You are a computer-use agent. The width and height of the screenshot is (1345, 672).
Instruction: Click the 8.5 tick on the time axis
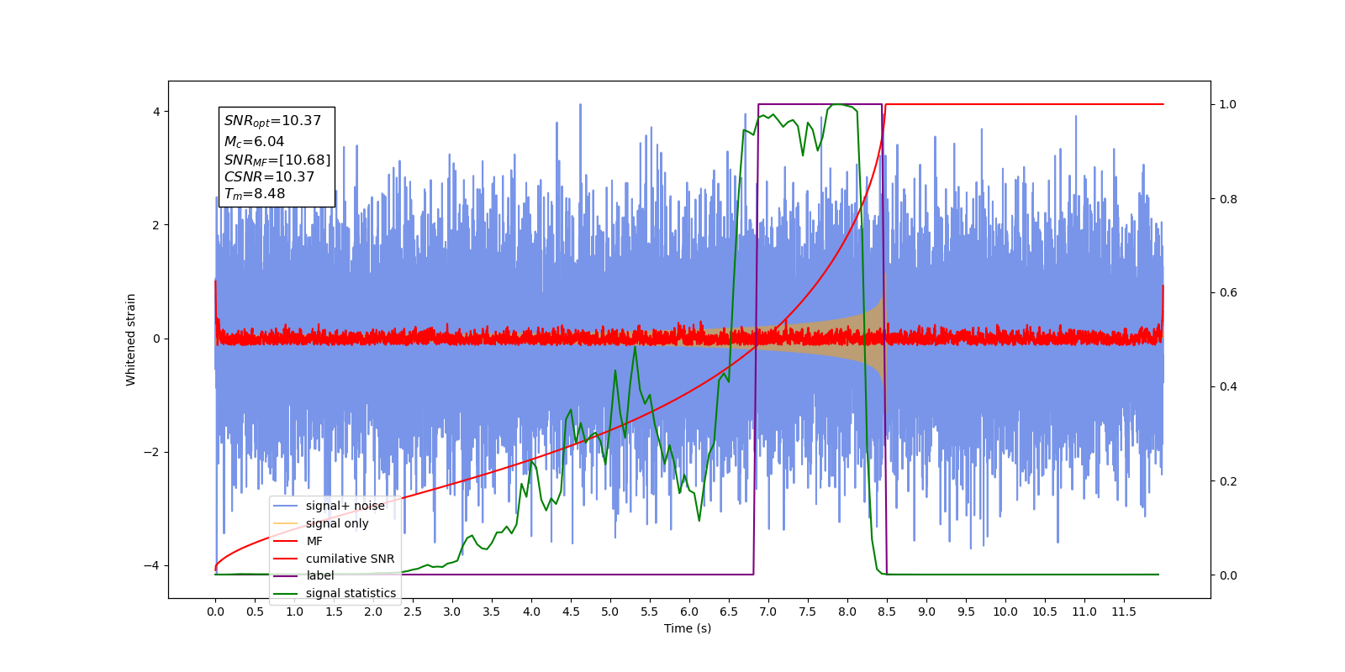[x=887, y=612]
